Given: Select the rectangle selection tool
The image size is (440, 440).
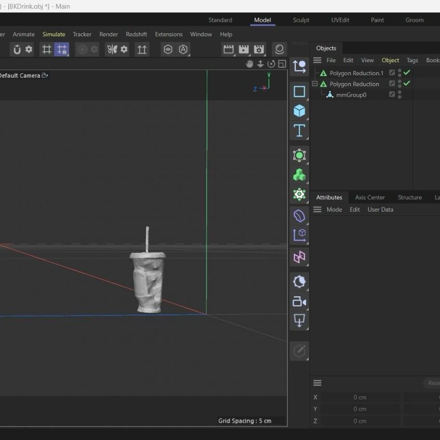Looking at the screenshot, I should click(x=299, y=91).
